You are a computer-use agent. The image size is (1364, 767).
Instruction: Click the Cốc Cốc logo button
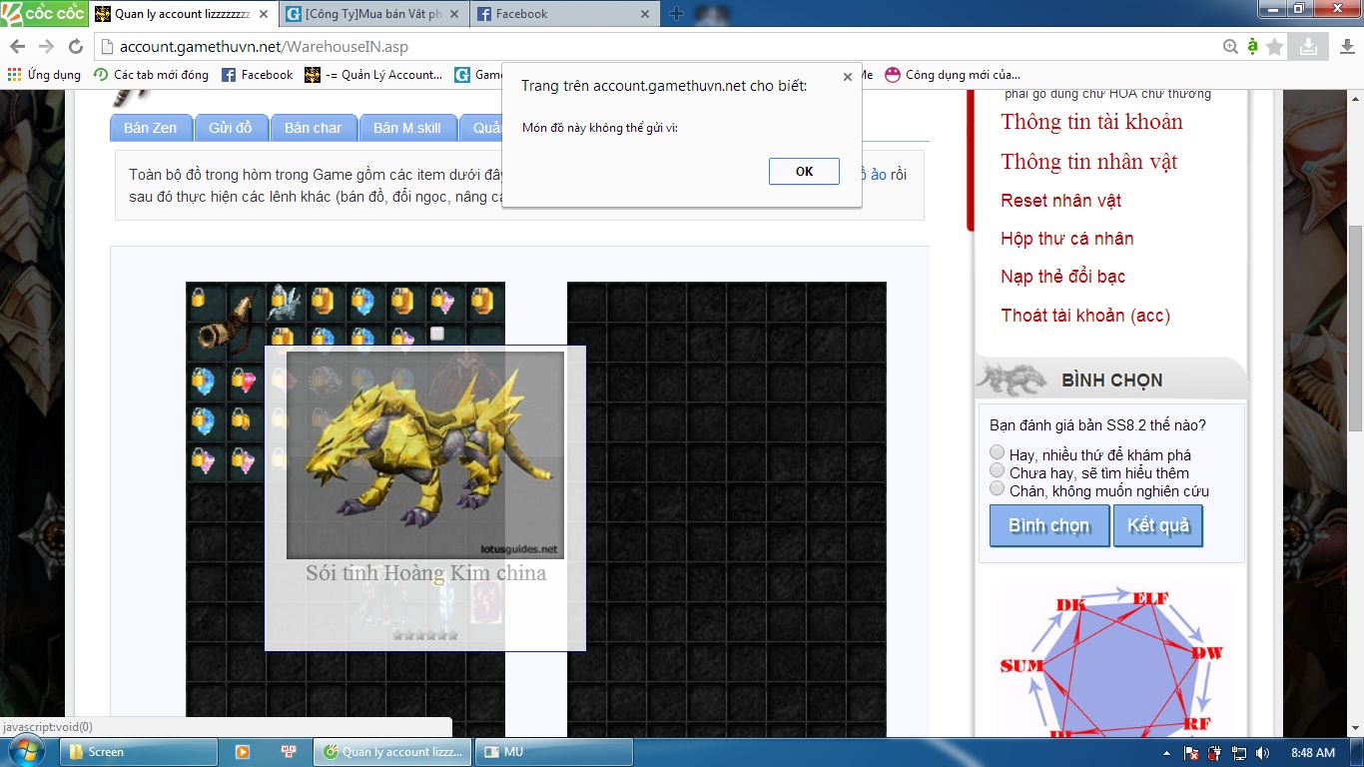click(44, 13)
